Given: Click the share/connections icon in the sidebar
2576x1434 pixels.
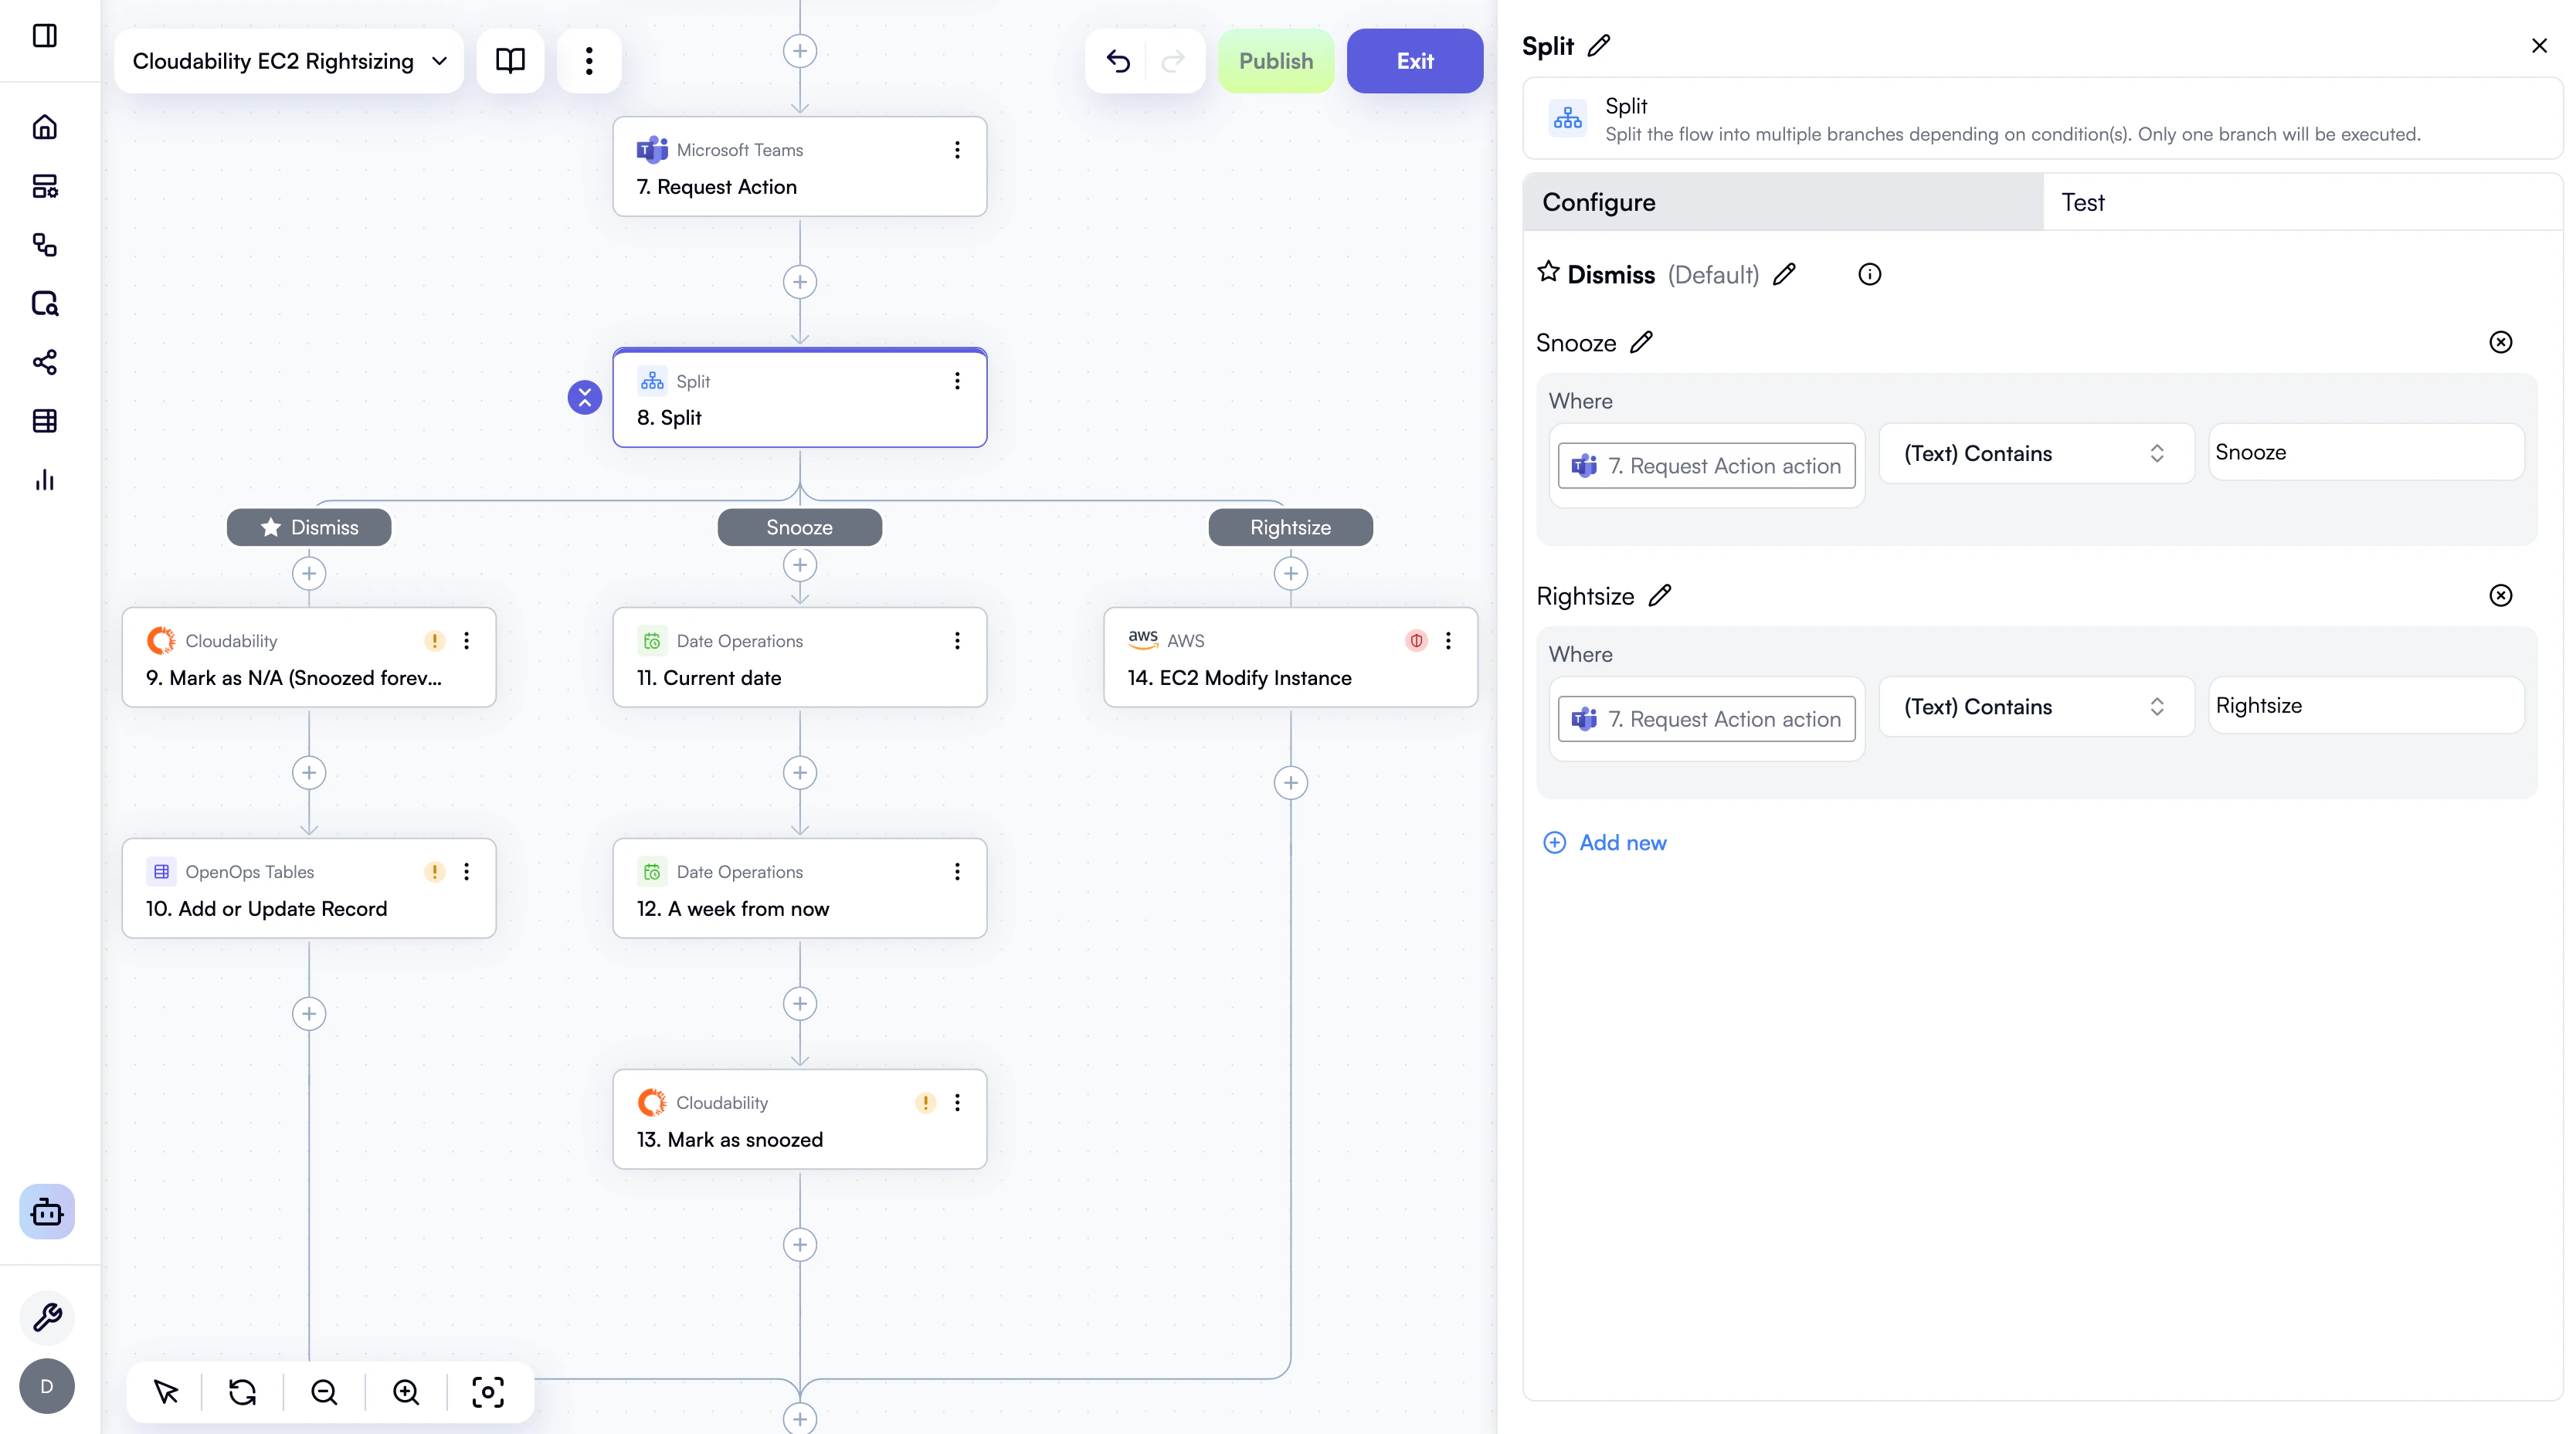Looking at the screenshot, I should pyautogui.click(x=45, y=362).
